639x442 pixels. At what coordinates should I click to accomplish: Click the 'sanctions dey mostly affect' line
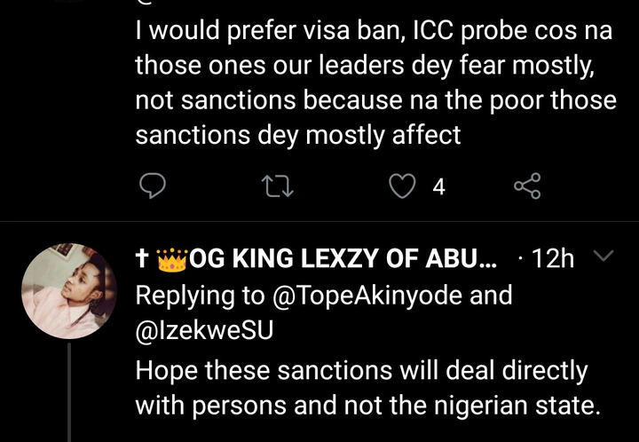(x=297, y=134)
